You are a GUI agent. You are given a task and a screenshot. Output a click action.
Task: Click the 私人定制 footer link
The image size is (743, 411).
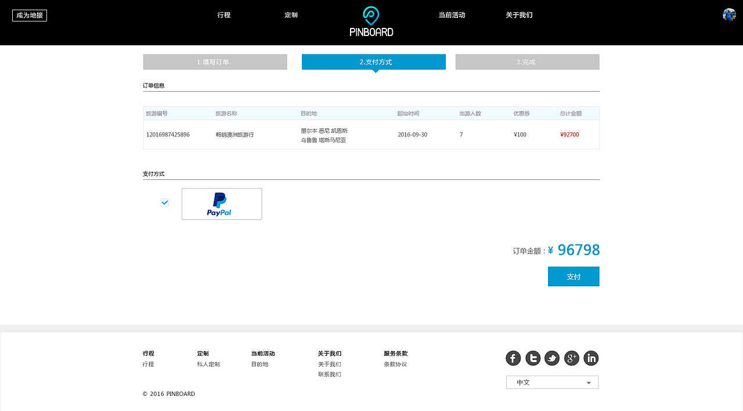pos(207,363)
